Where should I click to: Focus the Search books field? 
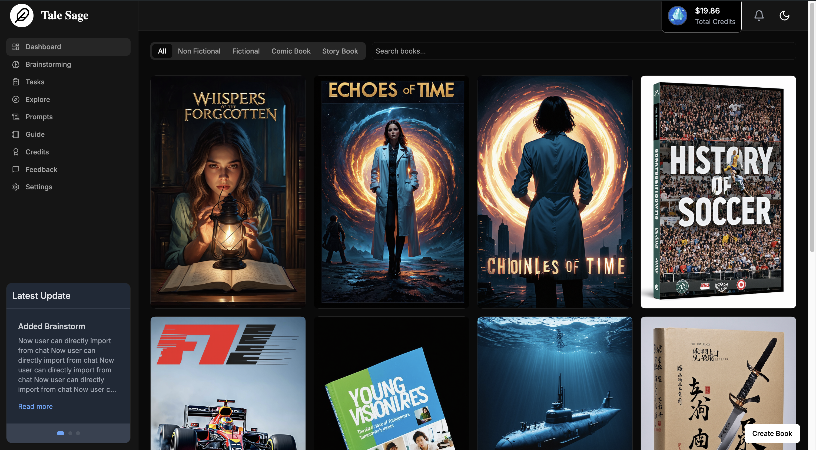(583, 51)
